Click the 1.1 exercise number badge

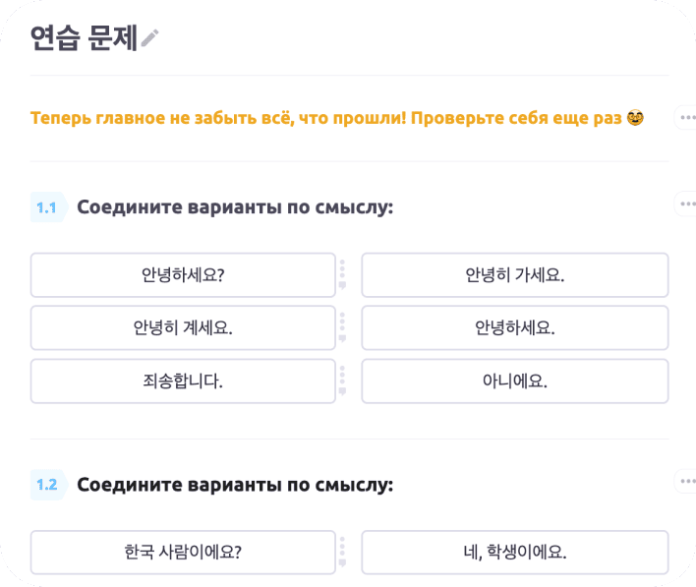click(46, 207)
